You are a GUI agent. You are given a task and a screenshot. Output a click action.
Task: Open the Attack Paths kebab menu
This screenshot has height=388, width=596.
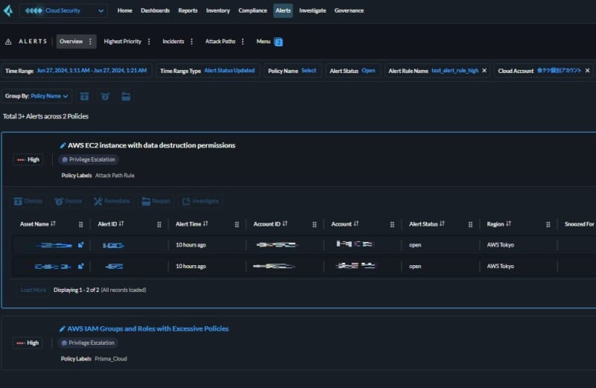[x=242, y=42]
